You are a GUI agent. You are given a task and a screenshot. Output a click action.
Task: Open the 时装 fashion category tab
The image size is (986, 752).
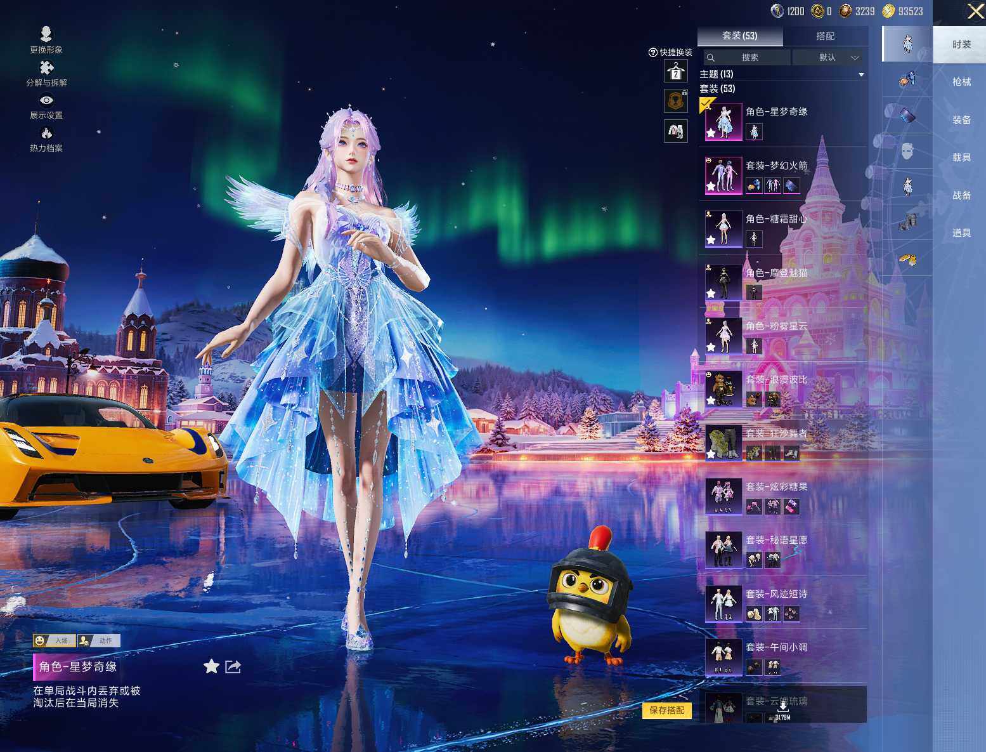coord(961,44)
